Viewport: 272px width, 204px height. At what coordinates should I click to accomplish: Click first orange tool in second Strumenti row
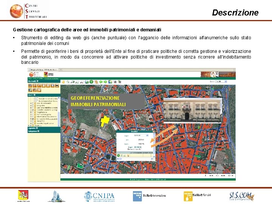(30, 90)
